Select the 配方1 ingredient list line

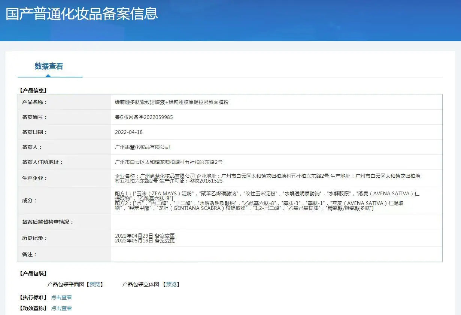[267, 196]
